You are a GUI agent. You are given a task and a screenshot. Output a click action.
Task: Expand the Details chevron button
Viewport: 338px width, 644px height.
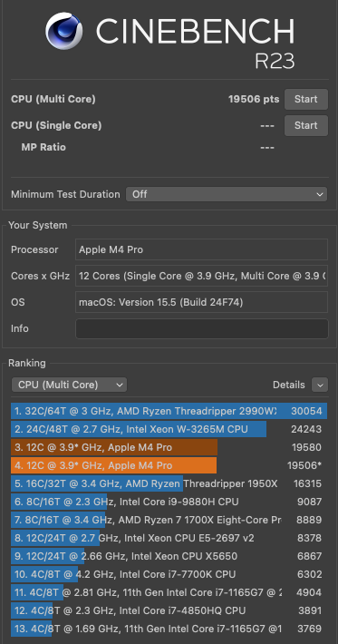click(x=320, y=385)
